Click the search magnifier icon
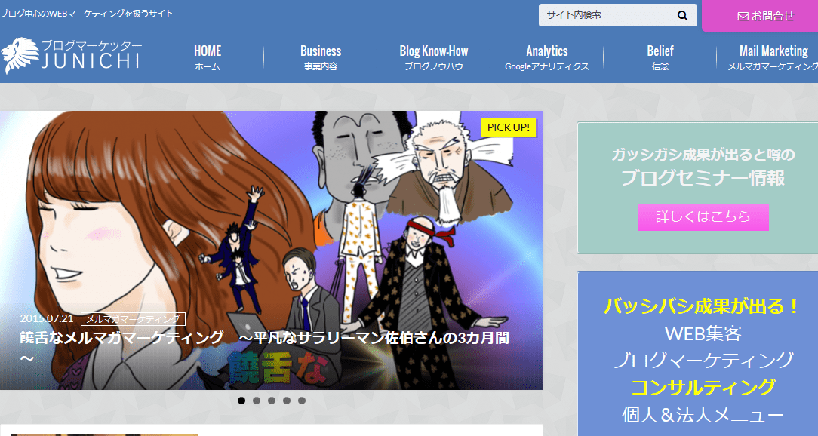The width and height of the screenshot is (818, 436). pyautogui.click(x=682, y=15)
